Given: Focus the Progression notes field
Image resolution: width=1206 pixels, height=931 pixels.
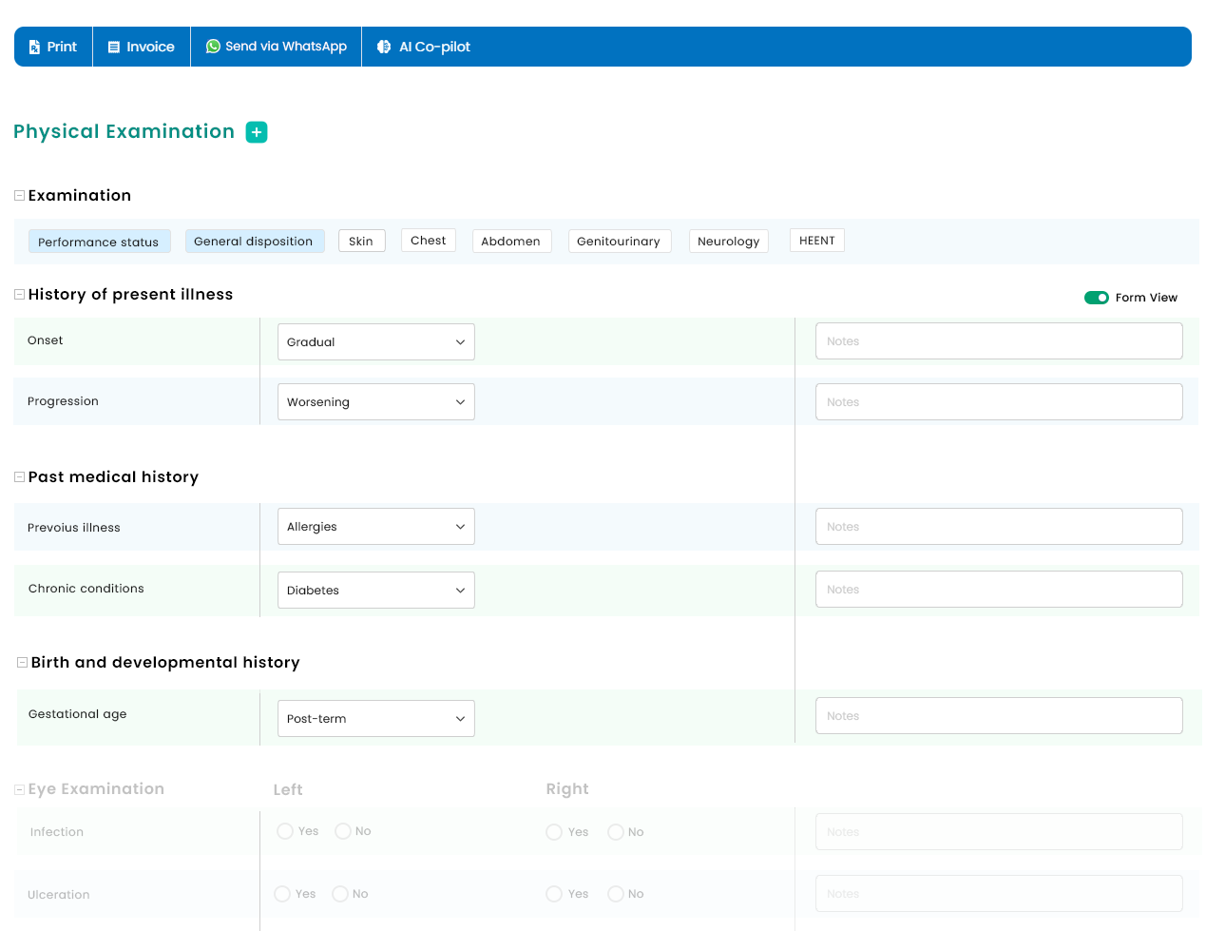Looking at the screenshot, I should pyautogui.click(x=999, y=402).
